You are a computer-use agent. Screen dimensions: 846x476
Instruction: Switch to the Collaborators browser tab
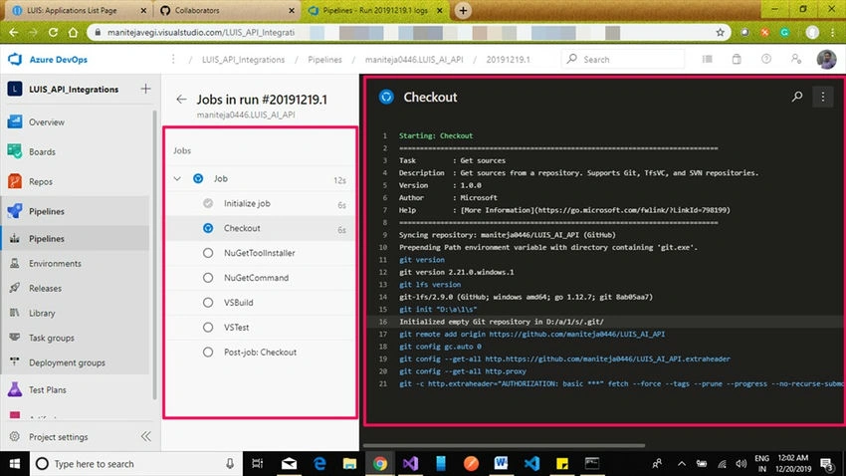[x=227, y=10]
